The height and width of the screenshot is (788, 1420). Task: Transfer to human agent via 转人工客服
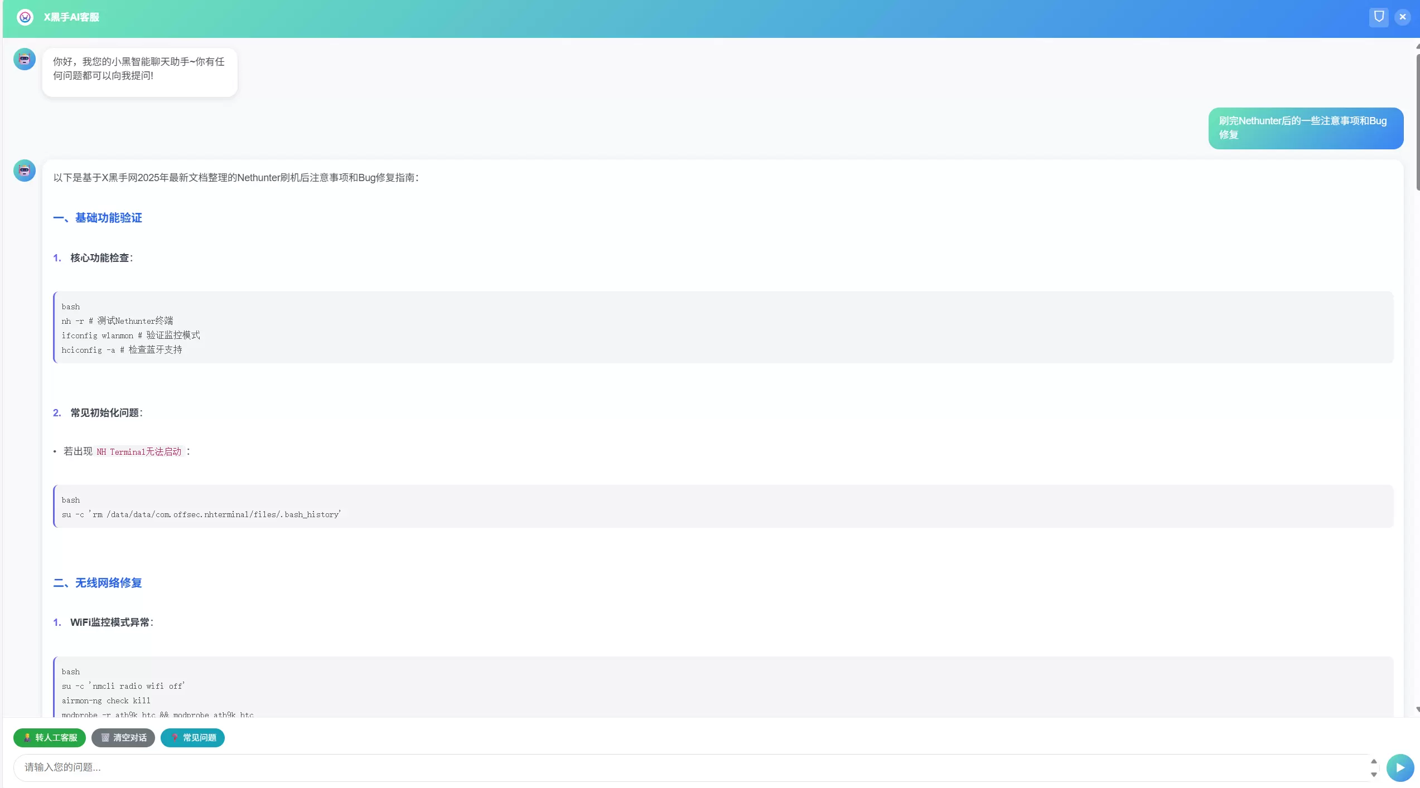point(50,737)
